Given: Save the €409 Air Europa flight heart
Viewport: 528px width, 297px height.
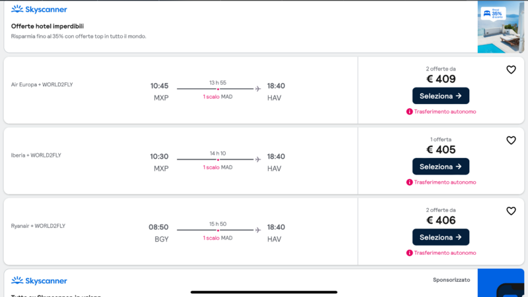Looking at the screenshot, I should tap(511, 70).
